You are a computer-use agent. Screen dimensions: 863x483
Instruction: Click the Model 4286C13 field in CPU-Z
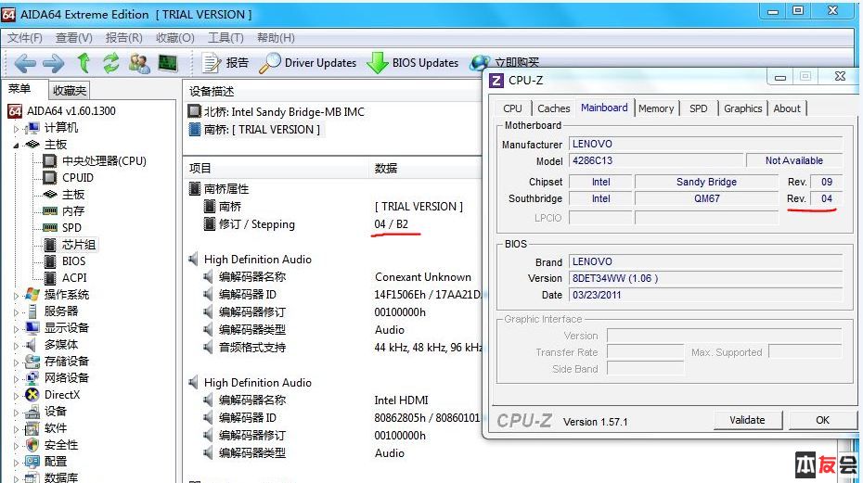656,160
